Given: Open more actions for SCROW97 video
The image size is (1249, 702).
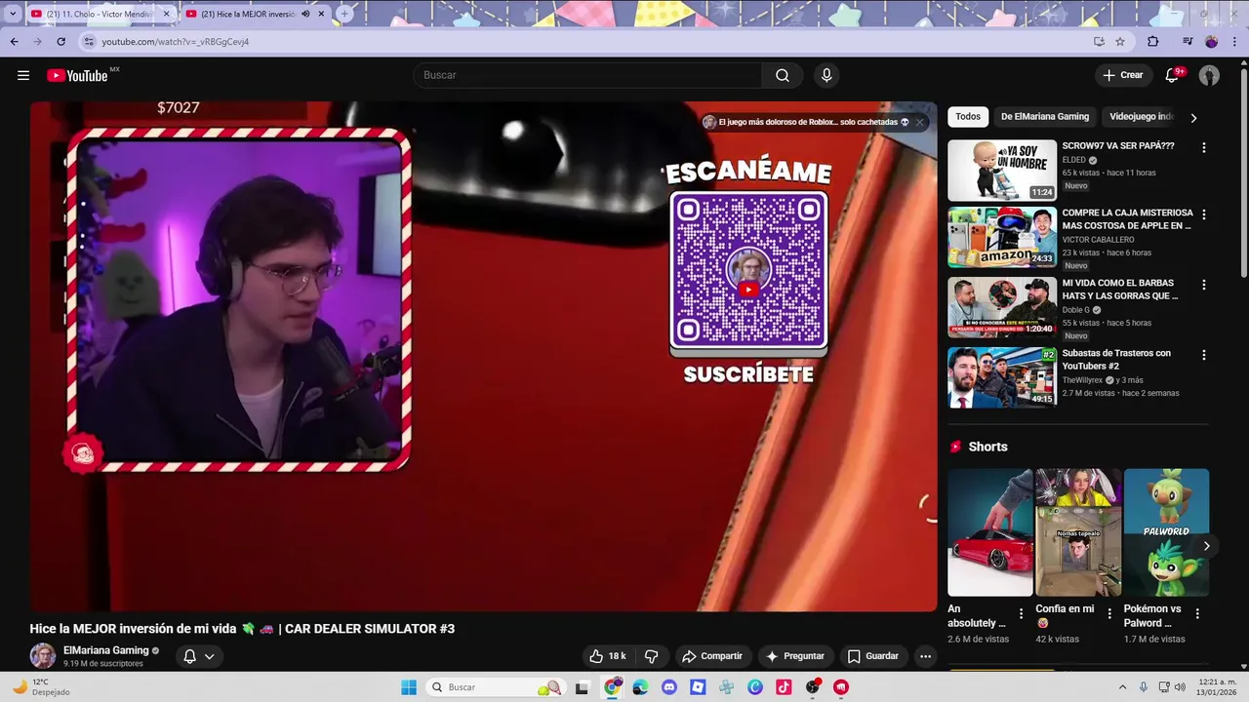Looking at the screenshot, I should 1203,147.
